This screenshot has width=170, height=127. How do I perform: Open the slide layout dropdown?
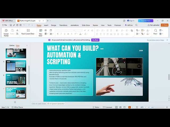tap(46, 34)
